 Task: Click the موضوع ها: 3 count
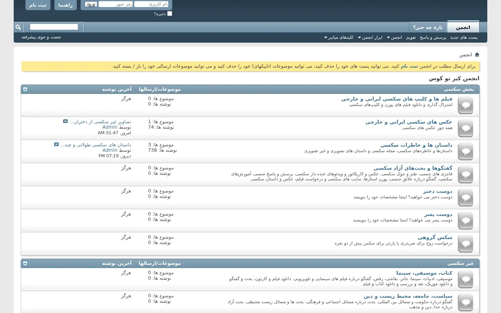pyautogui.click(x=161, y=145)
